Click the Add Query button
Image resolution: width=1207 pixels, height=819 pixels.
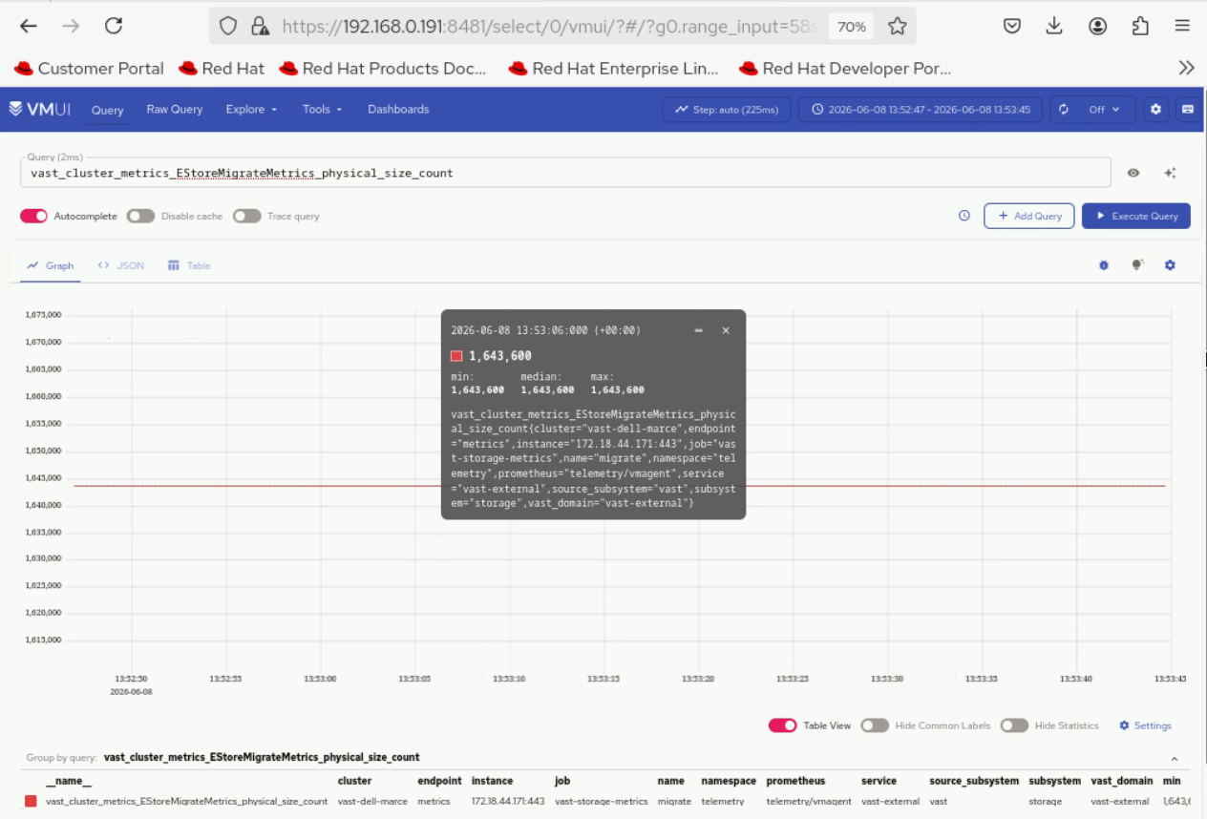click(x=1029, y=216)
